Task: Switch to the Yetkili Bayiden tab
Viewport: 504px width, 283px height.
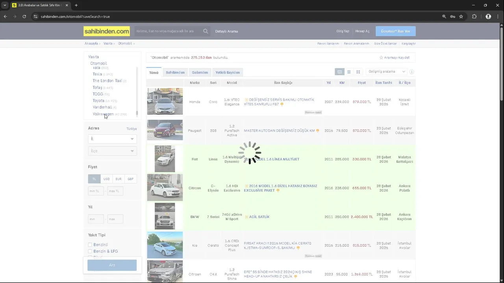Action: point(228,72)
